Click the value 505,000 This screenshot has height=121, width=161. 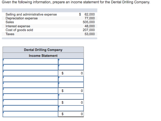[x=89, y=22]
